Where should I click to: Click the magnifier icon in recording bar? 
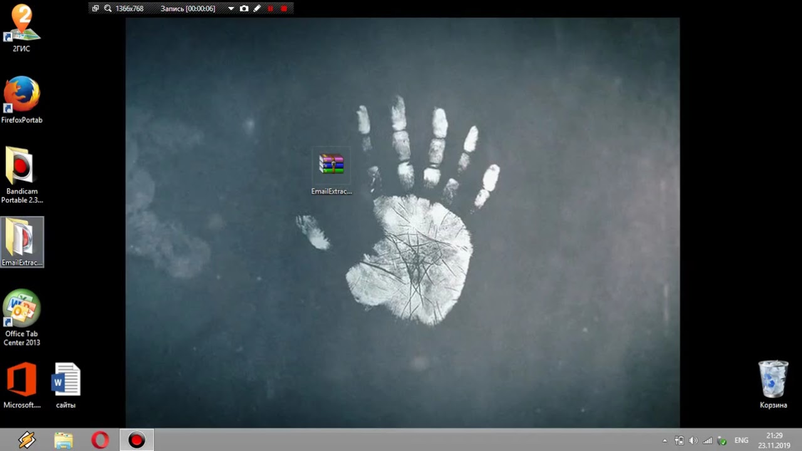(108, 9)
